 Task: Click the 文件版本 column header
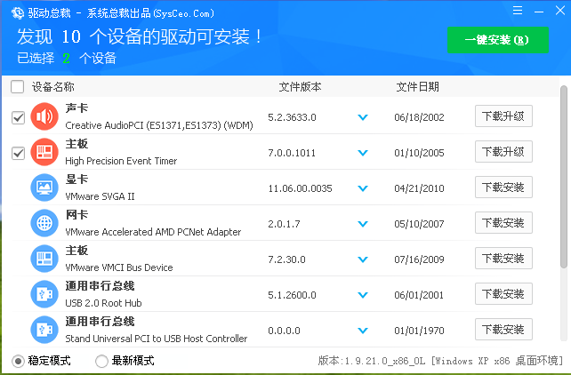[x=300, y=87]
